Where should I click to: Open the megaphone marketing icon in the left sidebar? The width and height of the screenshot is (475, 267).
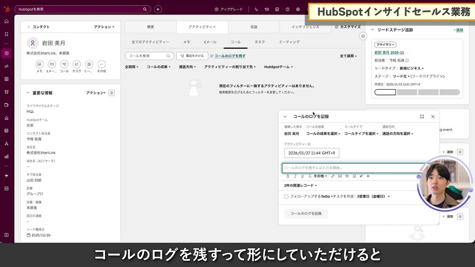6,66
